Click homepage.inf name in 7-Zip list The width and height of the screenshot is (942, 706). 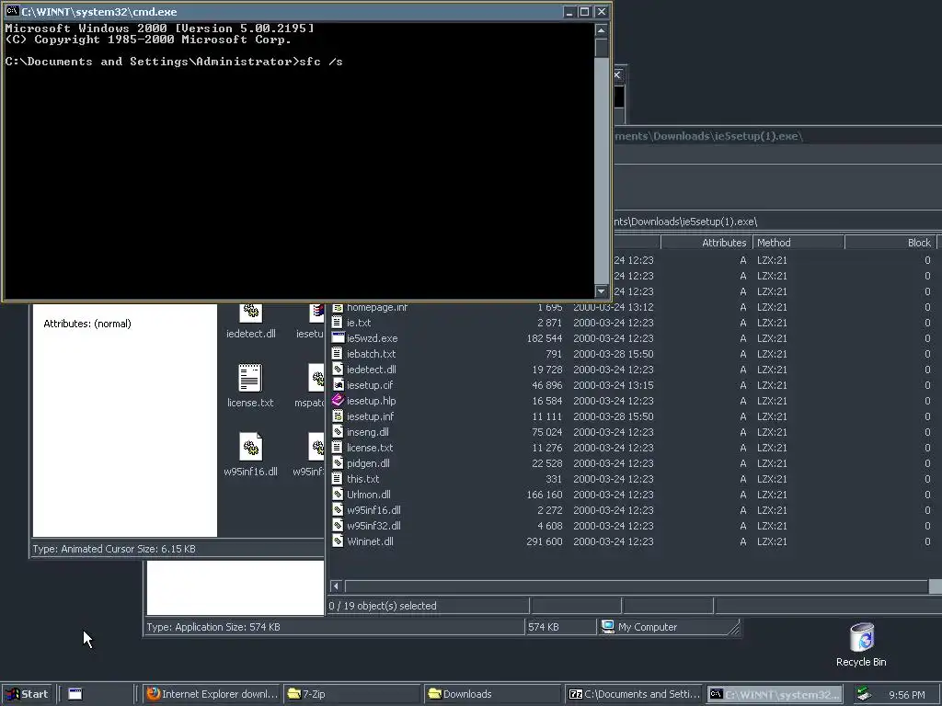tap(376, 307)
